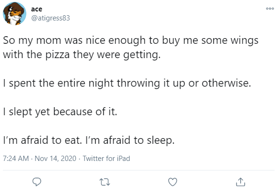
Task: Click the word "otherwise" in the tweet
Action: tap(226, 83)
